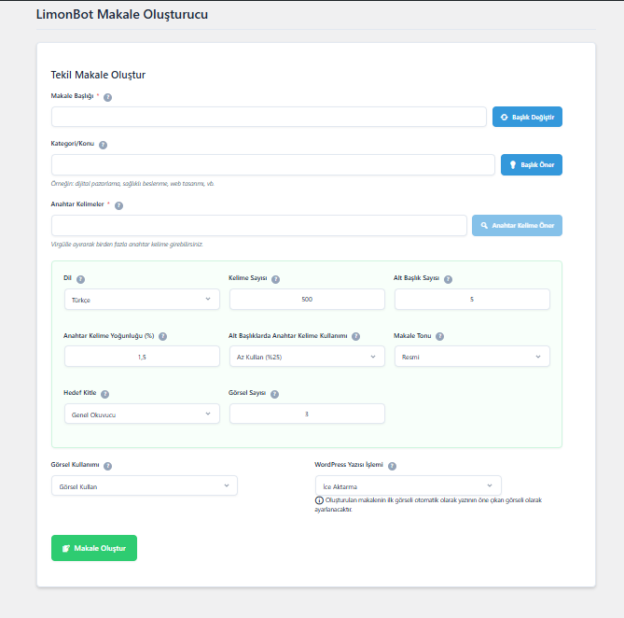Click help icon next to Alt Başlık Sayısı
The image size is (624, 618).
(448, 279)
